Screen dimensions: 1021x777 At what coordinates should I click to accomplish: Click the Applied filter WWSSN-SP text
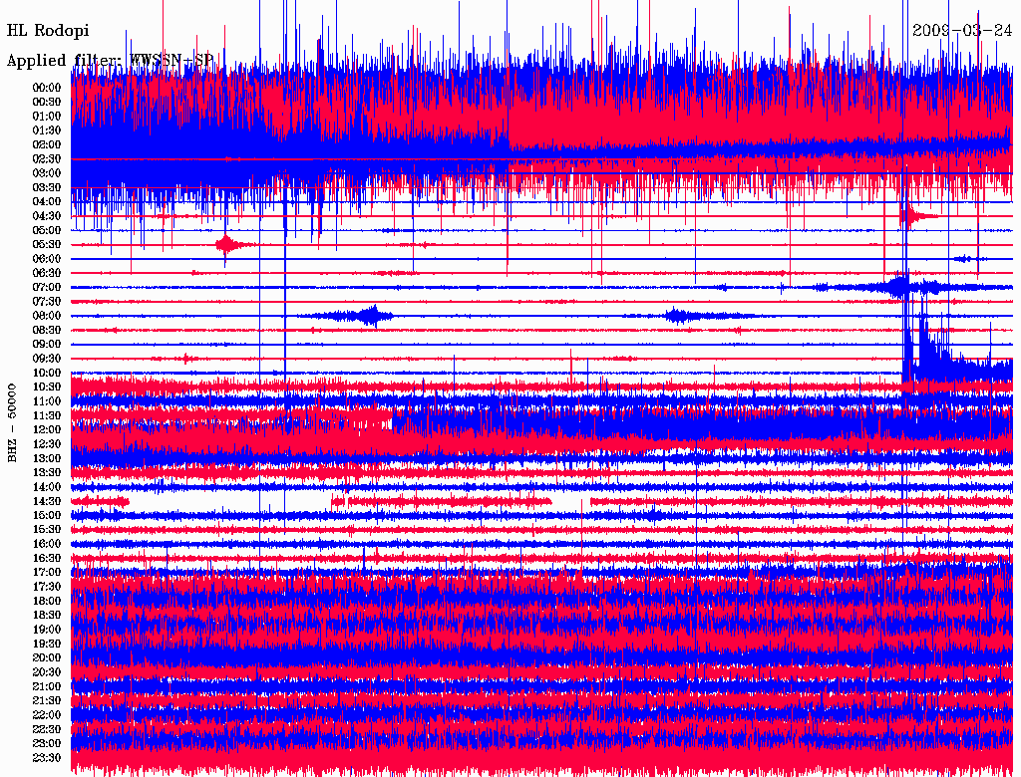[110, 60]
